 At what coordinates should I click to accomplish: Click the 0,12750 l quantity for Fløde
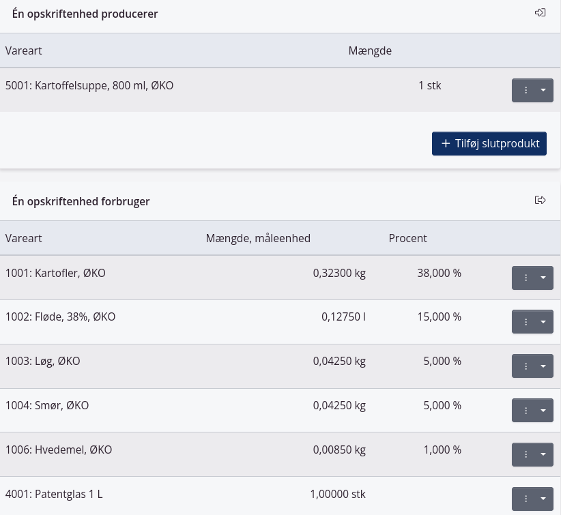click(x=343, y=317)
